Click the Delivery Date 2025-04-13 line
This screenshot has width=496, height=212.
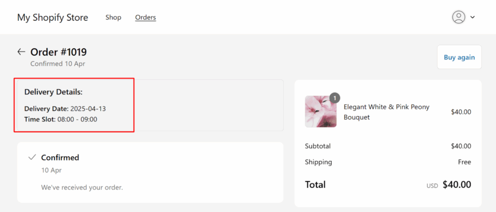(65, 108)
